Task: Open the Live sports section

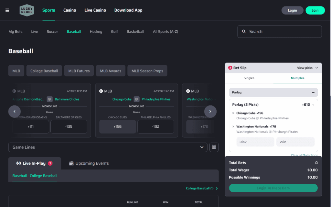Action: point(35,31)
